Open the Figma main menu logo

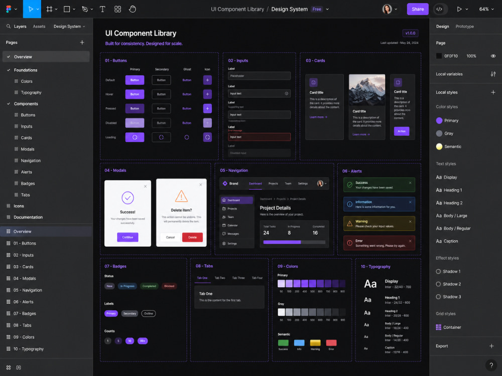click(9, 9)
